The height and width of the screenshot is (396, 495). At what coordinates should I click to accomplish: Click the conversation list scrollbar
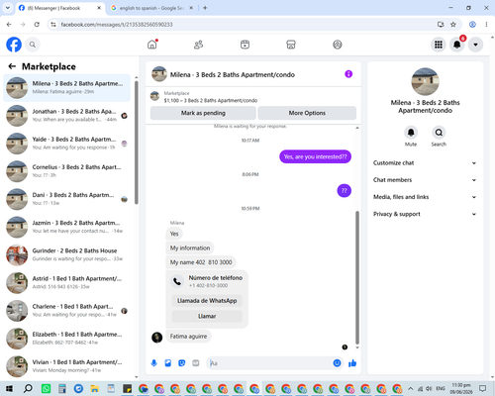point(137,143)
